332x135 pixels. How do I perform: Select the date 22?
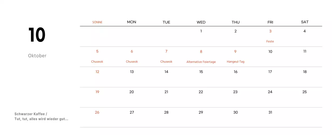[201, 92]
